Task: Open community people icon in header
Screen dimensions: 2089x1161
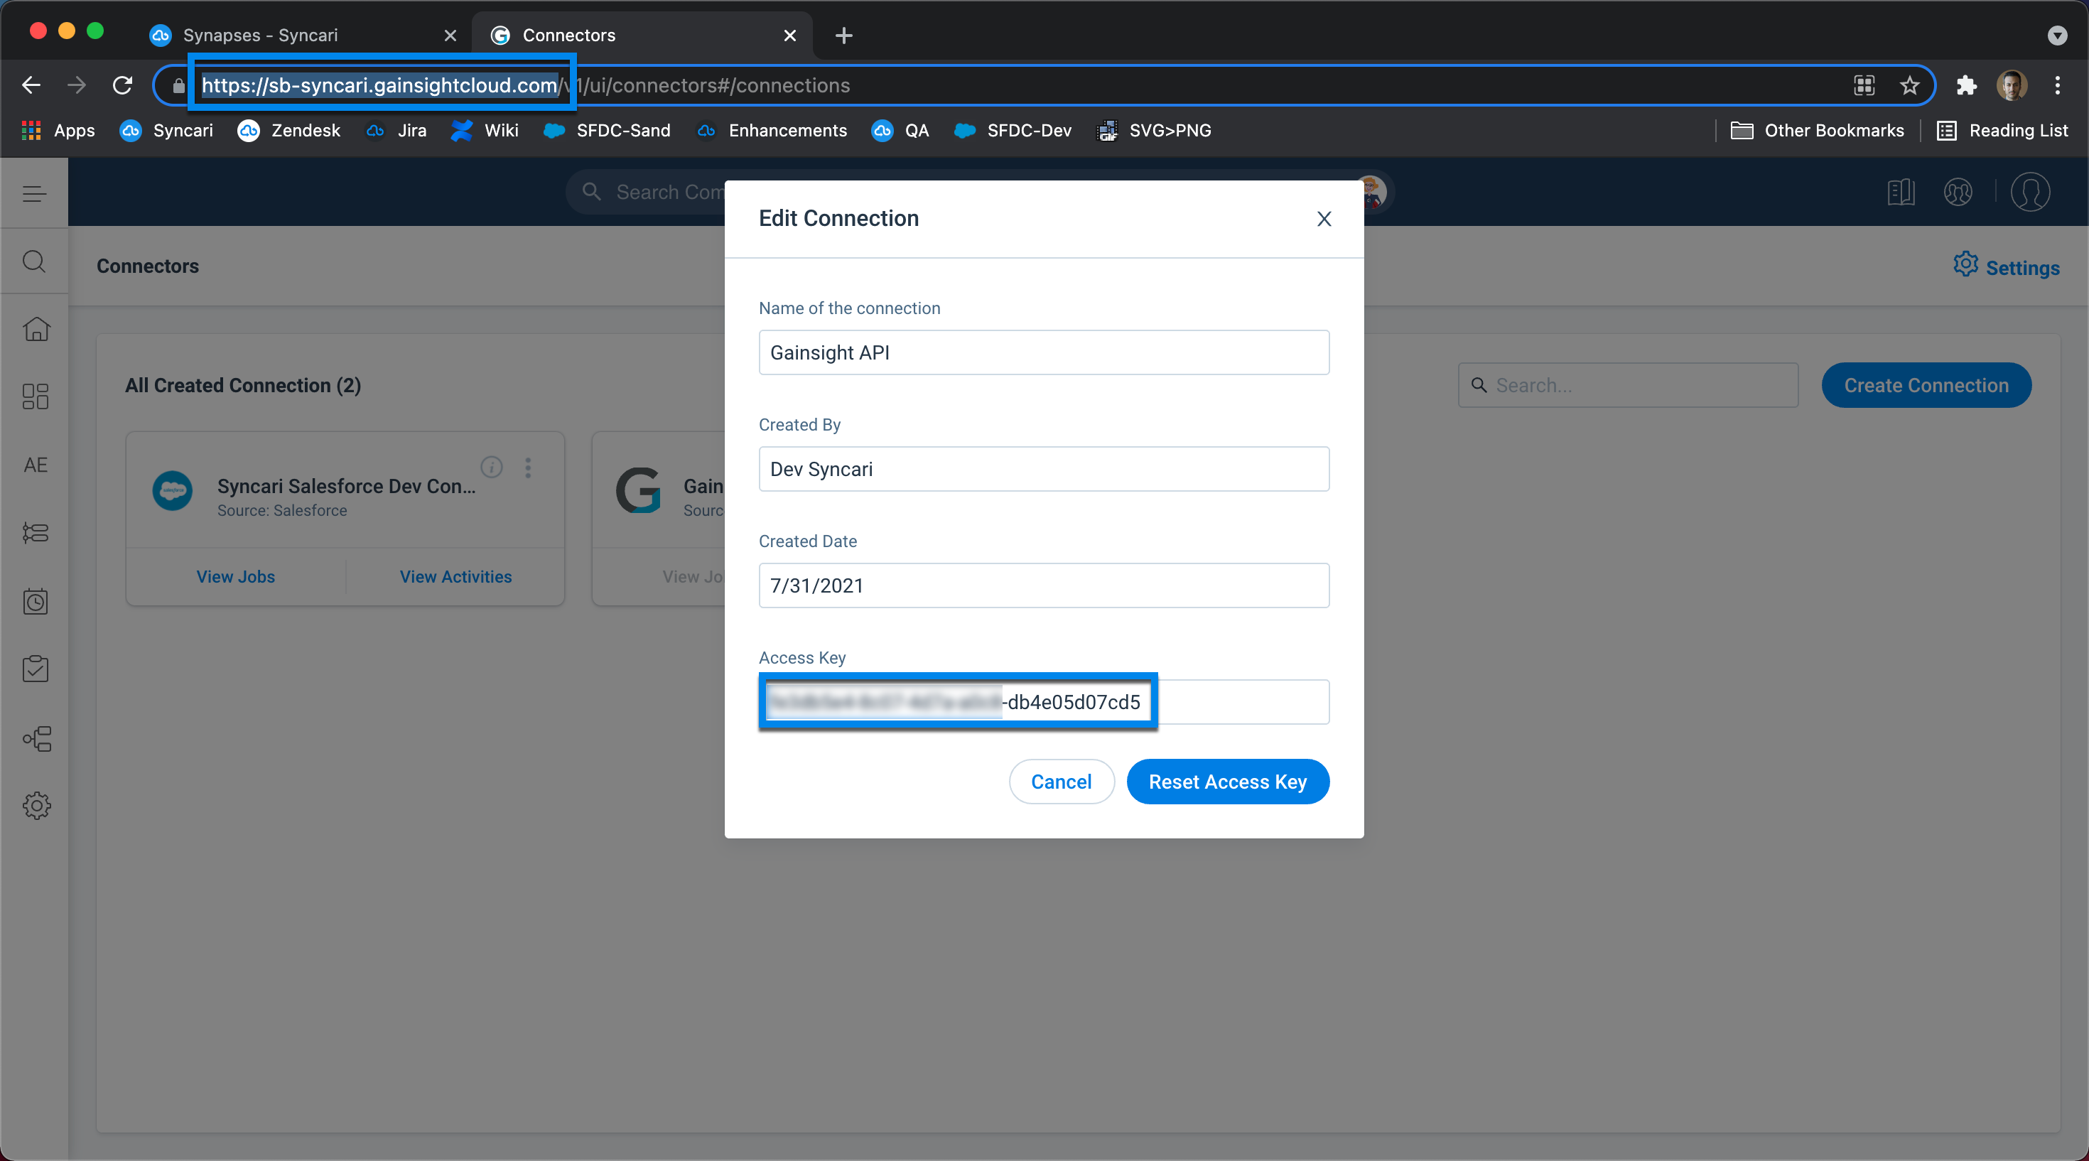Action: point(1958,192)
